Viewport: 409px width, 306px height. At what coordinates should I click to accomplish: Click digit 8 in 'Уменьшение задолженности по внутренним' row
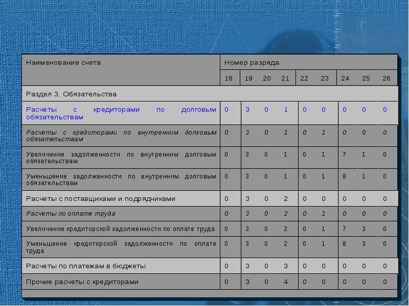[344, 176]
